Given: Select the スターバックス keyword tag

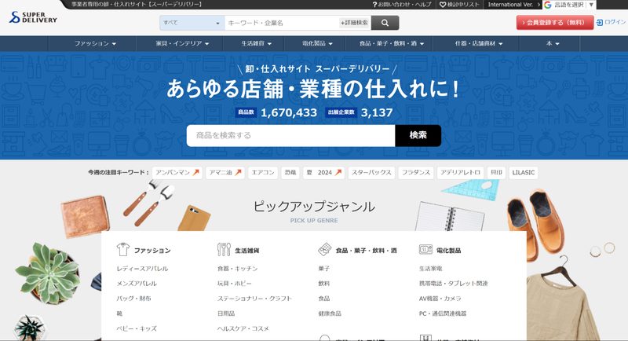Looking at the screenshot, I should click(x=371, y=172).
